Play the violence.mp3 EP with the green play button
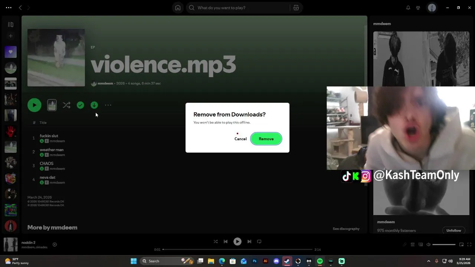 tap(34, 105)
